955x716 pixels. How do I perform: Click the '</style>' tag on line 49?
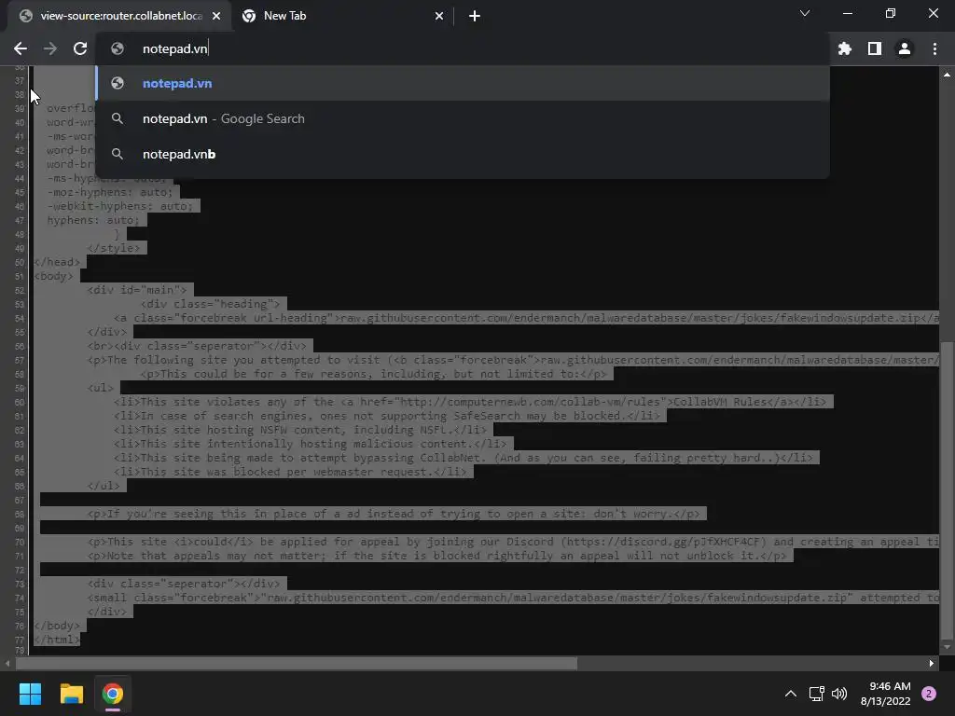[x=114, y=248]
